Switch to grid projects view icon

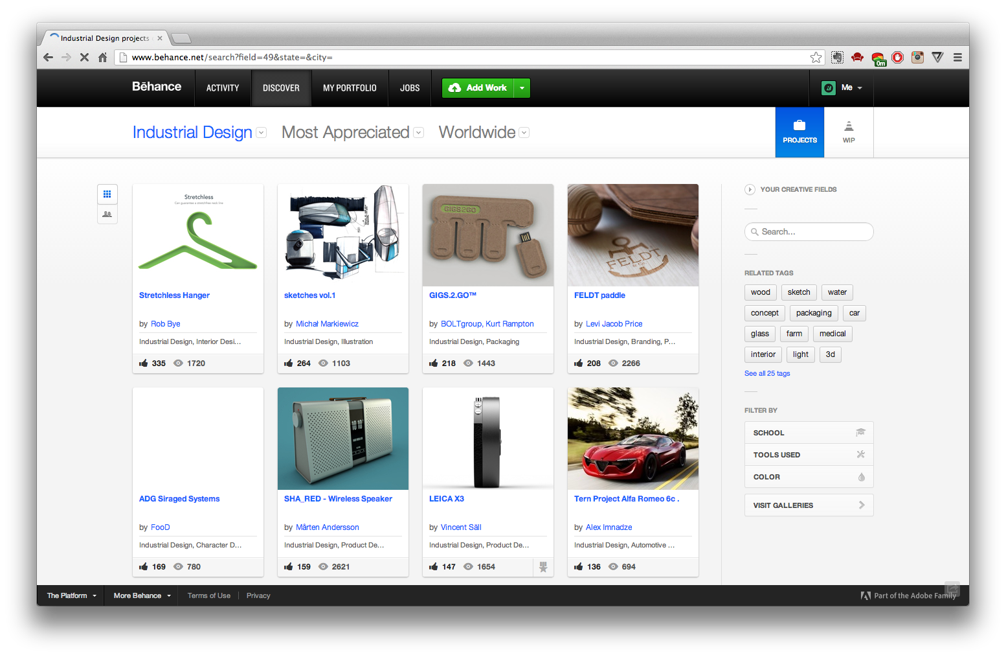point(107,194)
